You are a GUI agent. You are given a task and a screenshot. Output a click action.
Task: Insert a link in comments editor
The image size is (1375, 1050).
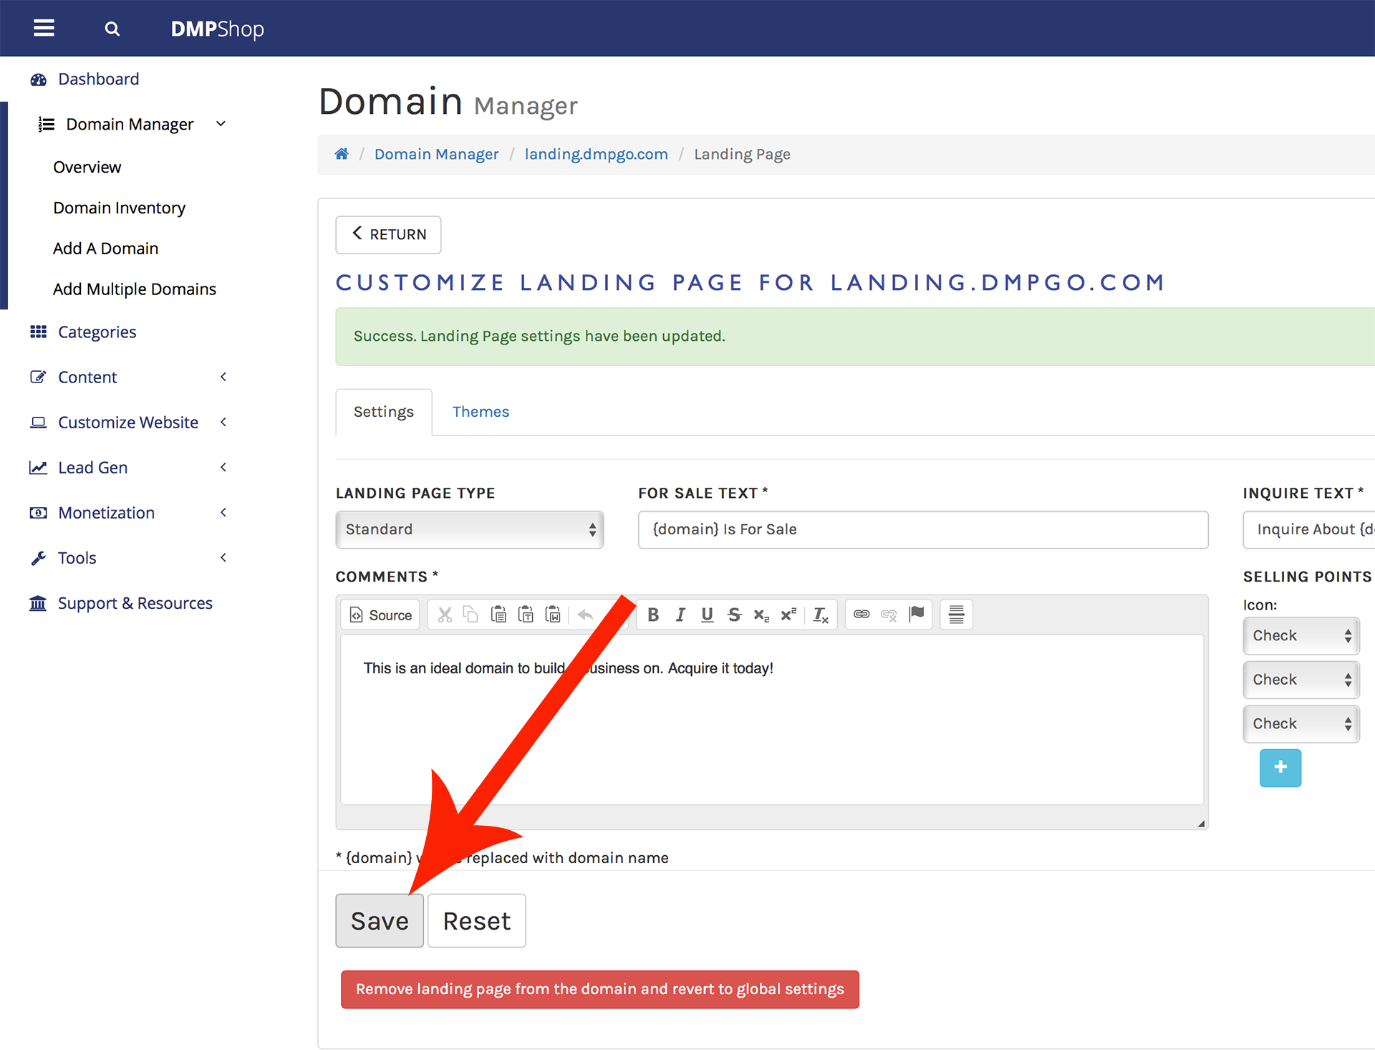(x=862, y=615)
